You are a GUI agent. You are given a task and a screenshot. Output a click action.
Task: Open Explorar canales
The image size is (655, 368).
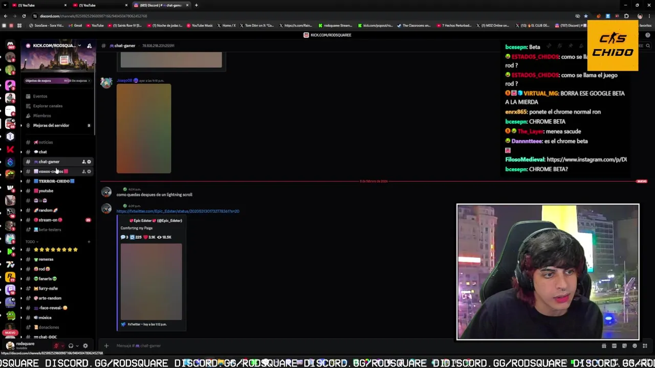click(x=57, y=106)
